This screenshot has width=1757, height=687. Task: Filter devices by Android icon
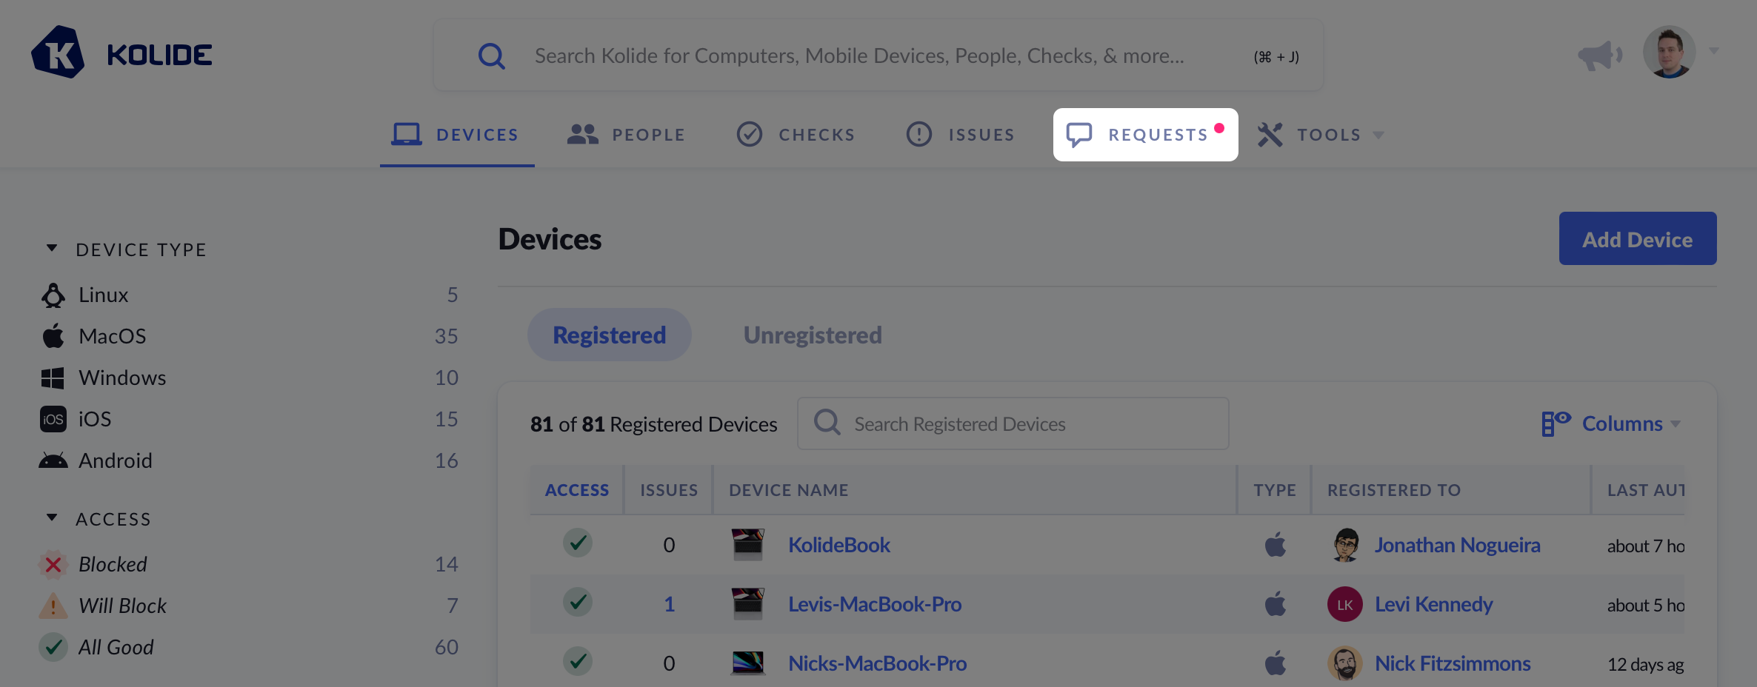[53, 461]
